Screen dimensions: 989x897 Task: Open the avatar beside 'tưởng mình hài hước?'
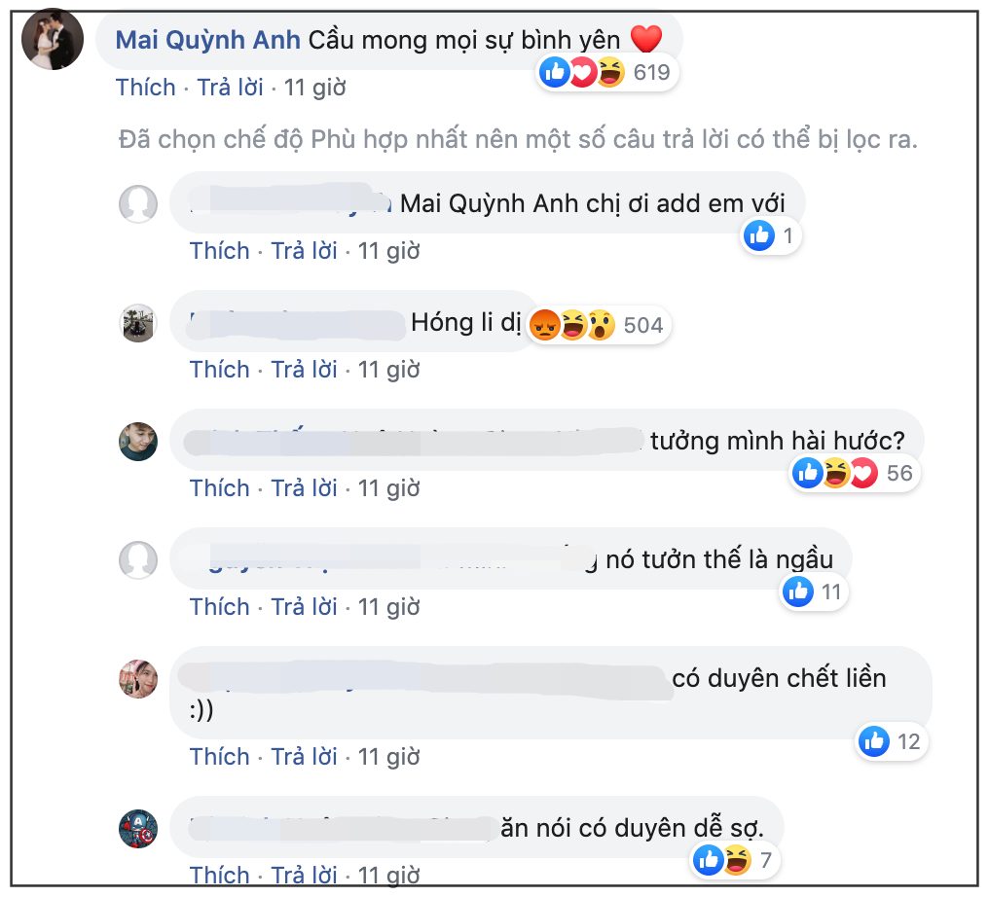pyautogui.click(x=138, y=442)
